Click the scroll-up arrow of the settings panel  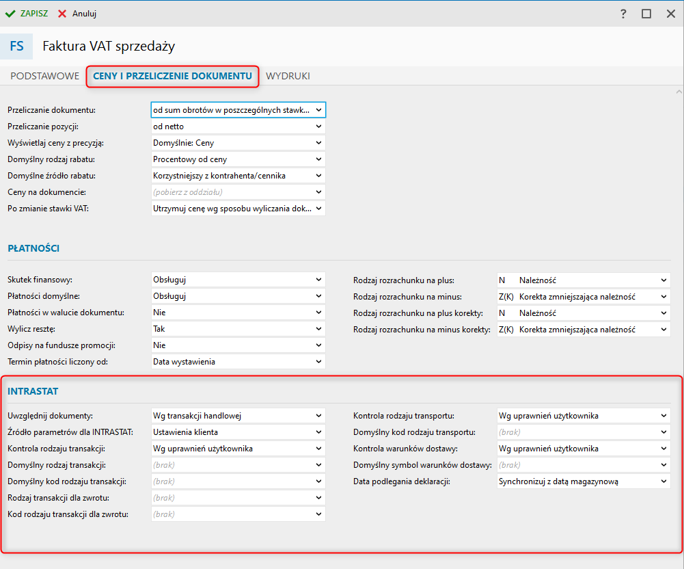679,92
